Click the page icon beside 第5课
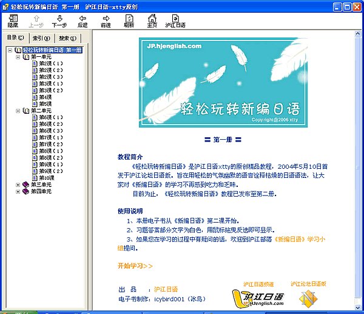The image size is (364, 314). pos(35,104)
